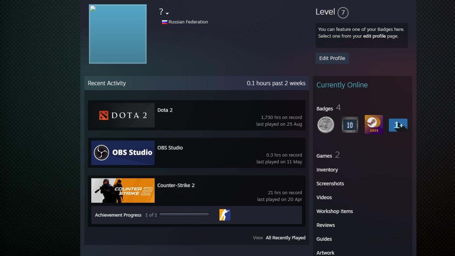Click the "last played on 20 Apr" text
Image resolution: width=455 pixels, height=256 pixels.
(x=280, y=200)
